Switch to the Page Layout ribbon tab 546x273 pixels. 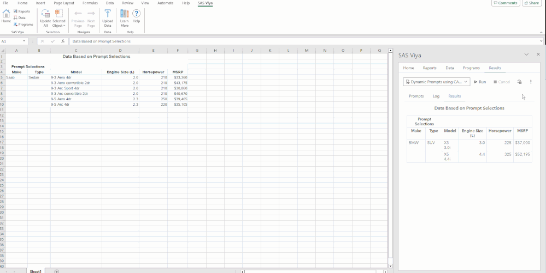point(64,3)
